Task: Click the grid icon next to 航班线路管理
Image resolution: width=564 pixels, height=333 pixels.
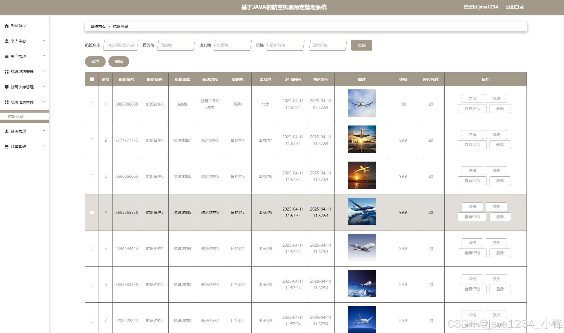Action: pos(7,72)
